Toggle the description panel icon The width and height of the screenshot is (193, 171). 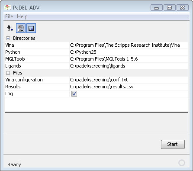(x=31, y=28)
